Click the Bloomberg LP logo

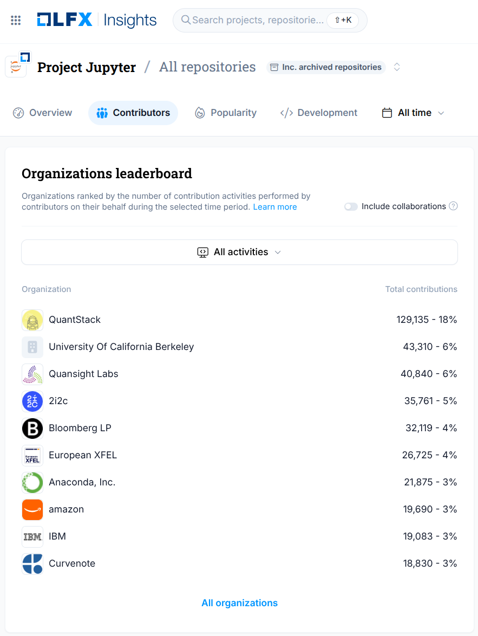coord(32,429)
